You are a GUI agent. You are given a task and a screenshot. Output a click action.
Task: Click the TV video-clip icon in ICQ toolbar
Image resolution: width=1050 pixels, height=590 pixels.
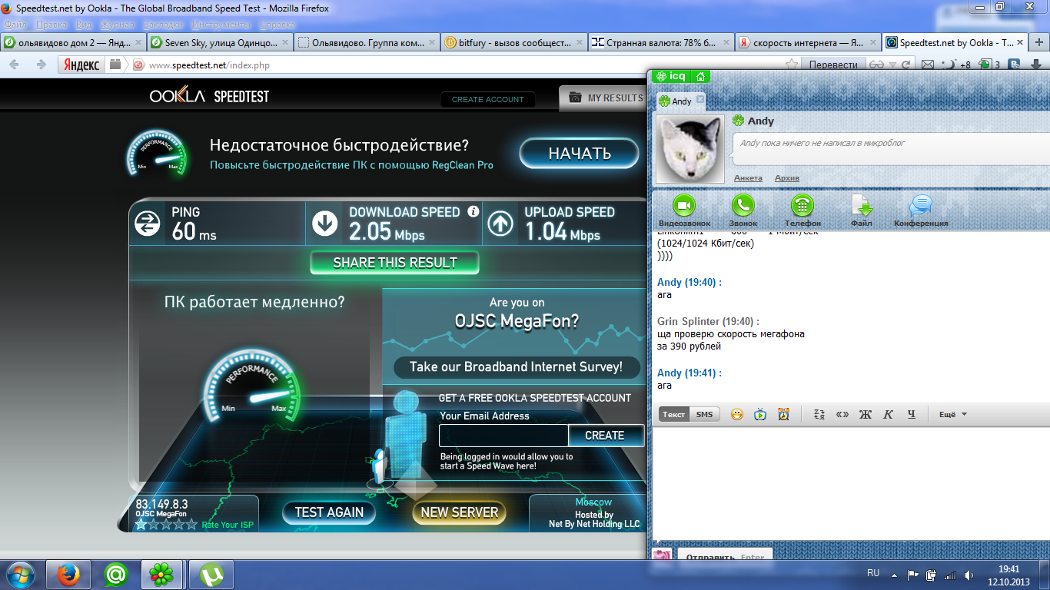click(760, 415)
